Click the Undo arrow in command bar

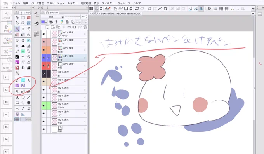coord(137,9)
